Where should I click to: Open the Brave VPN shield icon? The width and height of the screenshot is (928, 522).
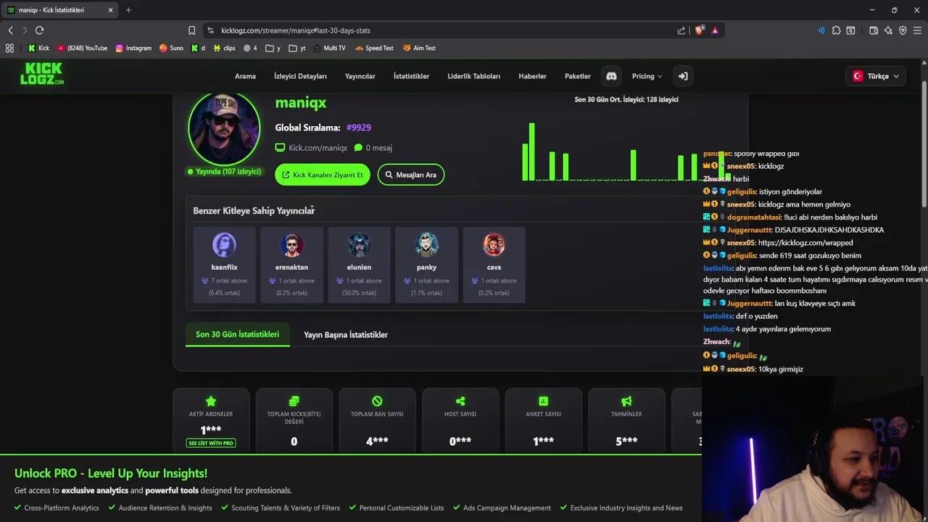903,30
